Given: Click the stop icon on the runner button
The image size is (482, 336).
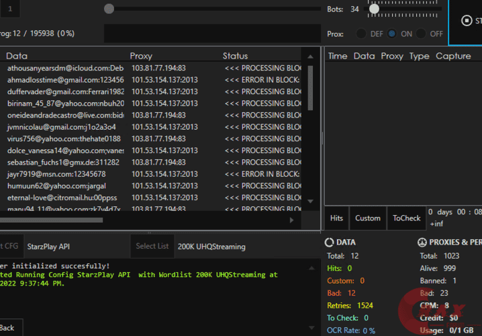Looking at the screenshot, I should pyautogui.click(x=467, y=20).
